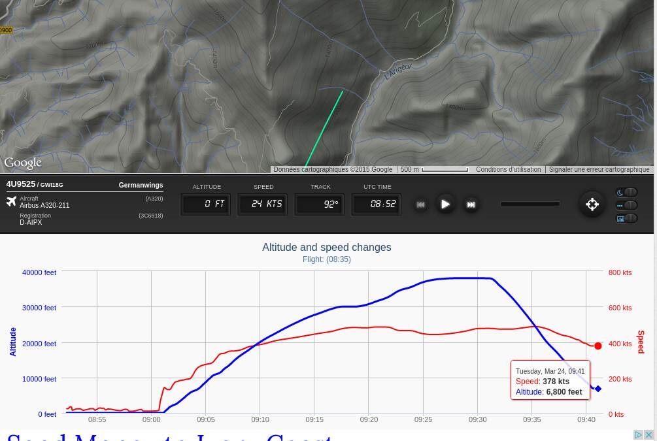This screenshot has width=657, height=441.
Task: Click the 09:15 time axis label
Action: click(314, 419)
